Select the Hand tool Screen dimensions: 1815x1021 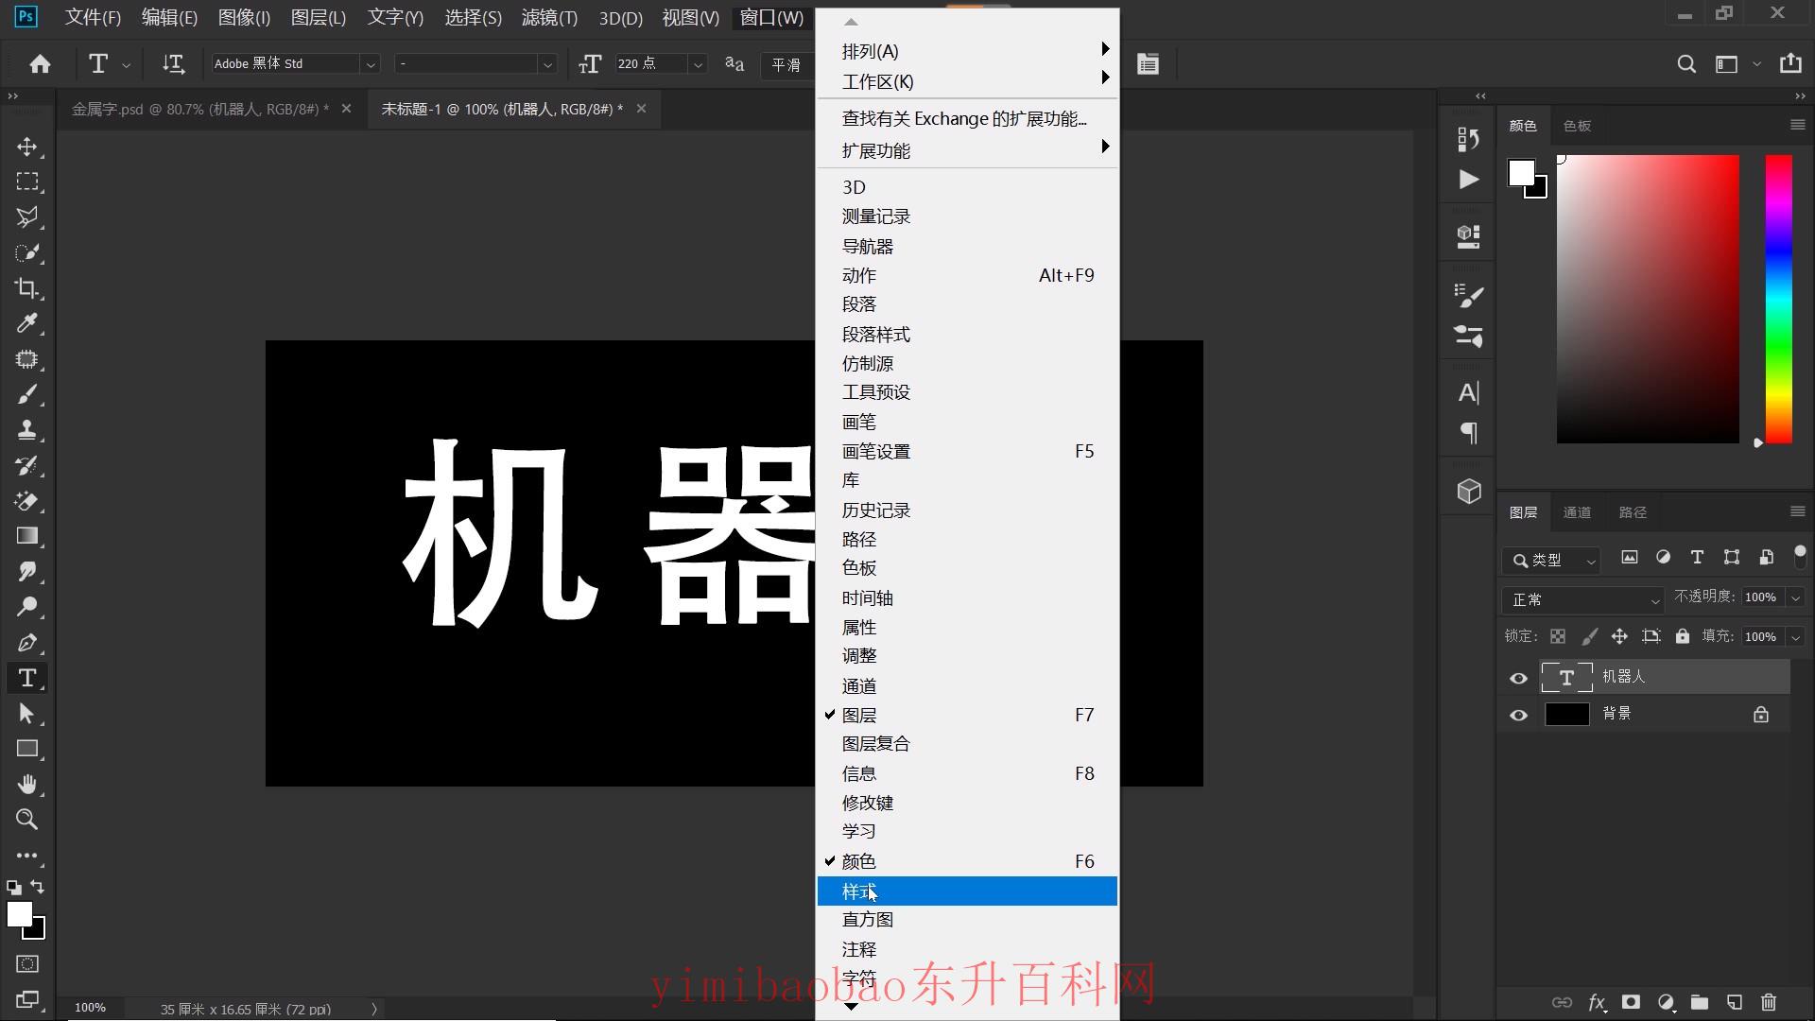click(x=27, y=785)
